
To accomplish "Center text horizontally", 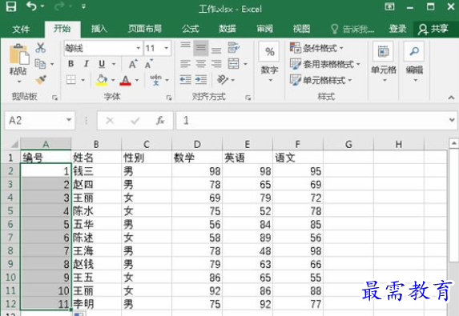I will pos(201,63).
